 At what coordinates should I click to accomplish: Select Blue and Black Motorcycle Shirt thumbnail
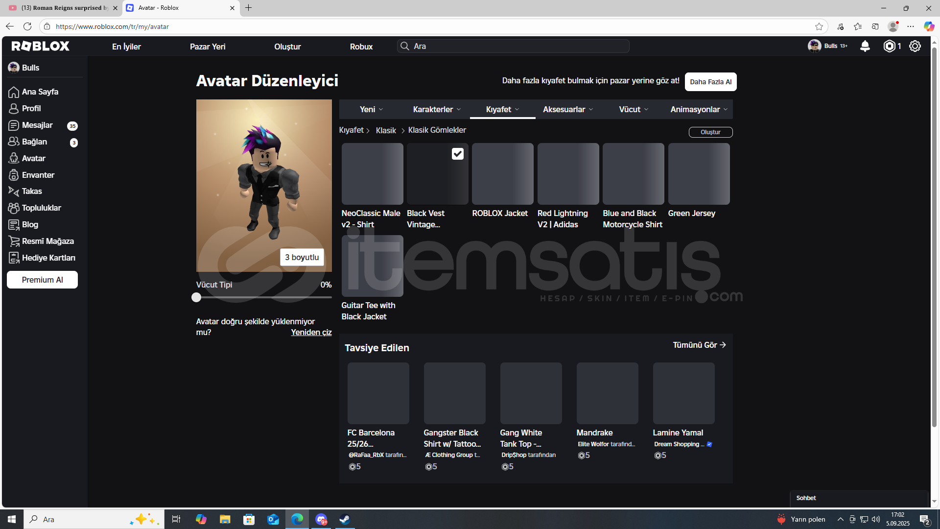click(634, 174)
